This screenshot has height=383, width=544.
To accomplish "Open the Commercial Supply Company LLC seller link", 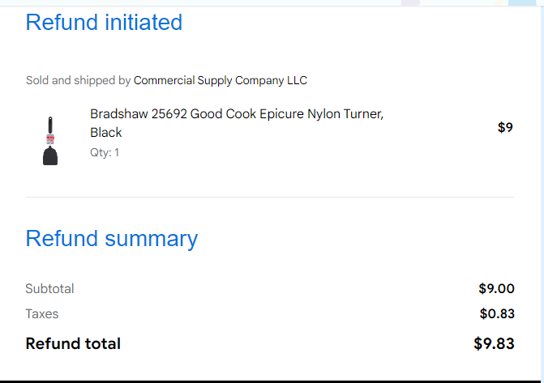I will pos(221,80).
